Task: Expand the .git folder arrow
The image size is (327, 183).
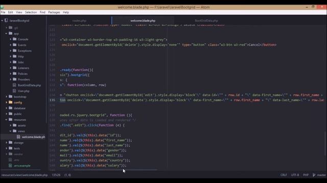Action: click(6, 27)
